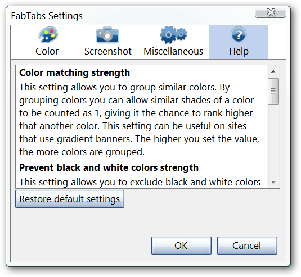Click the help text scroll up arrow
301x277 pixels.
click(273, 72)
